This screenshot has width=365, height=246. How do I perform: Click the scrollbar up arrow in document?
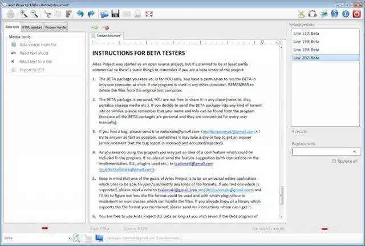pyautogui.click(x=281, y=47)
